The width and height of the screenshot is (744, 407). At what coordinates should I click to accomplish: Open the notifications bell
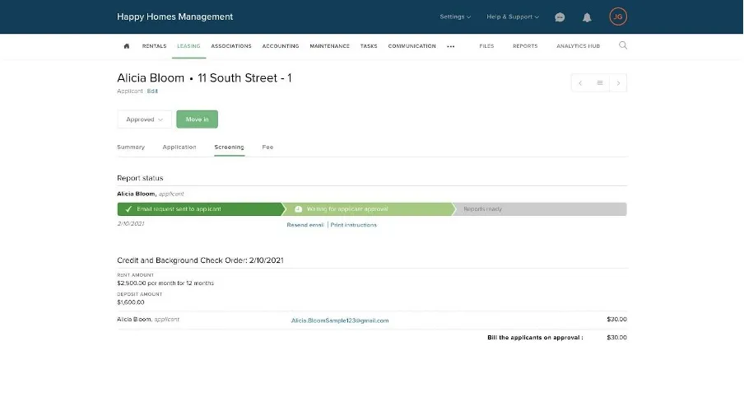587,17
